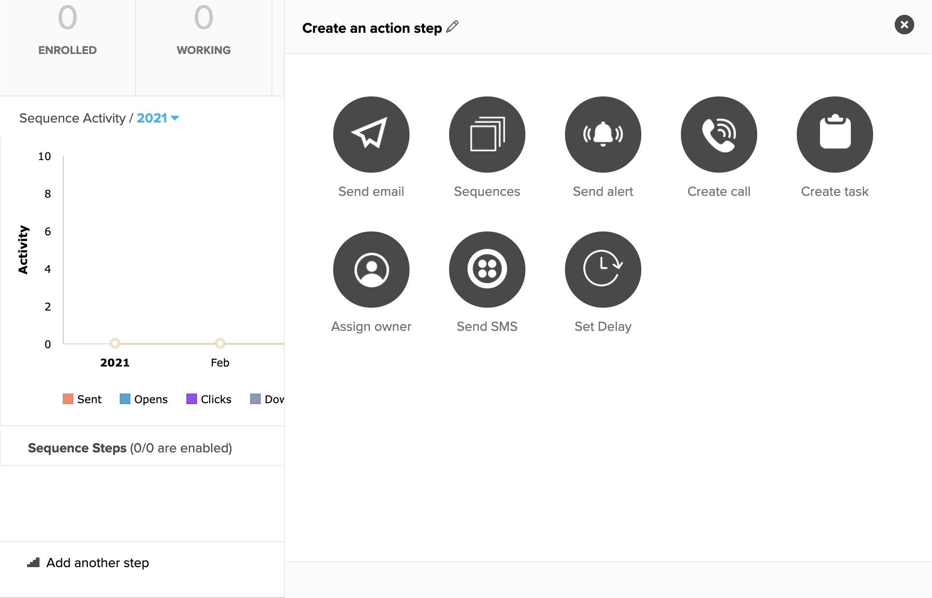This screenshot has height=598, width=932.
Task: Select the Assign owner person icon
Action: tap(371, 270)
